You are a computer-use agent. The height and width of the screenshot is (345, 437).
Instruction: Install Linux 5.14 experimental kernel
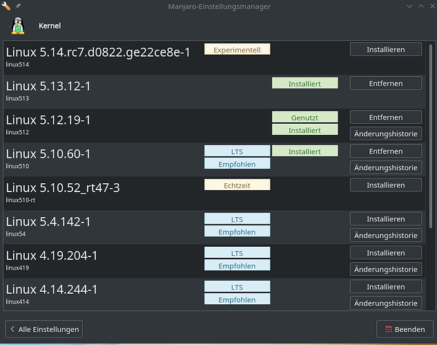[386, 49]
